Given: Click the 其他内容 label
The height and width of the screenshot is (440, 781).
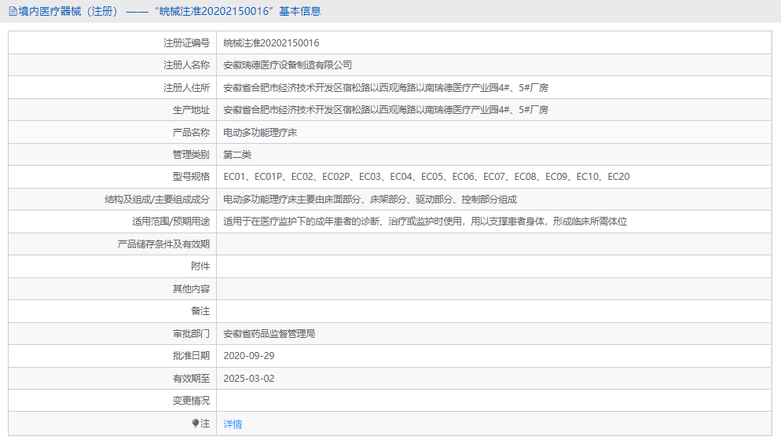Looking at the screenshot, I should 191,289.
